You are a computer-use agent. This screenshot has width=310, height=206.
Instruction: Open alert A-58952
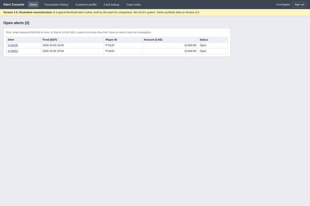pyautogui.click(x=13, y=51)
